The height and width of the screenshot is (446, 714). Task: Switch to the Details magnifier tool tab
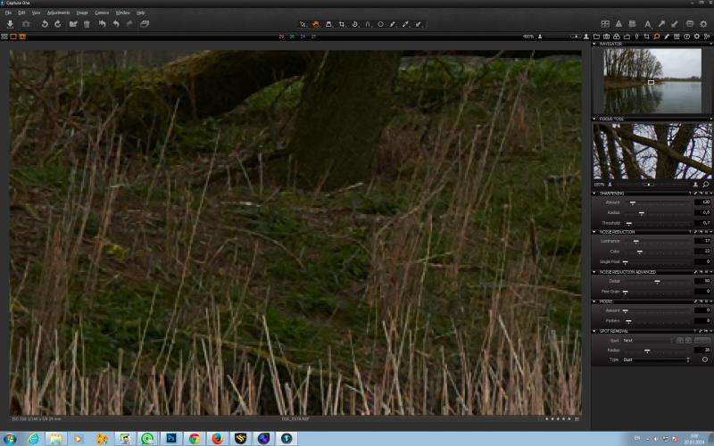coord(657,37)
